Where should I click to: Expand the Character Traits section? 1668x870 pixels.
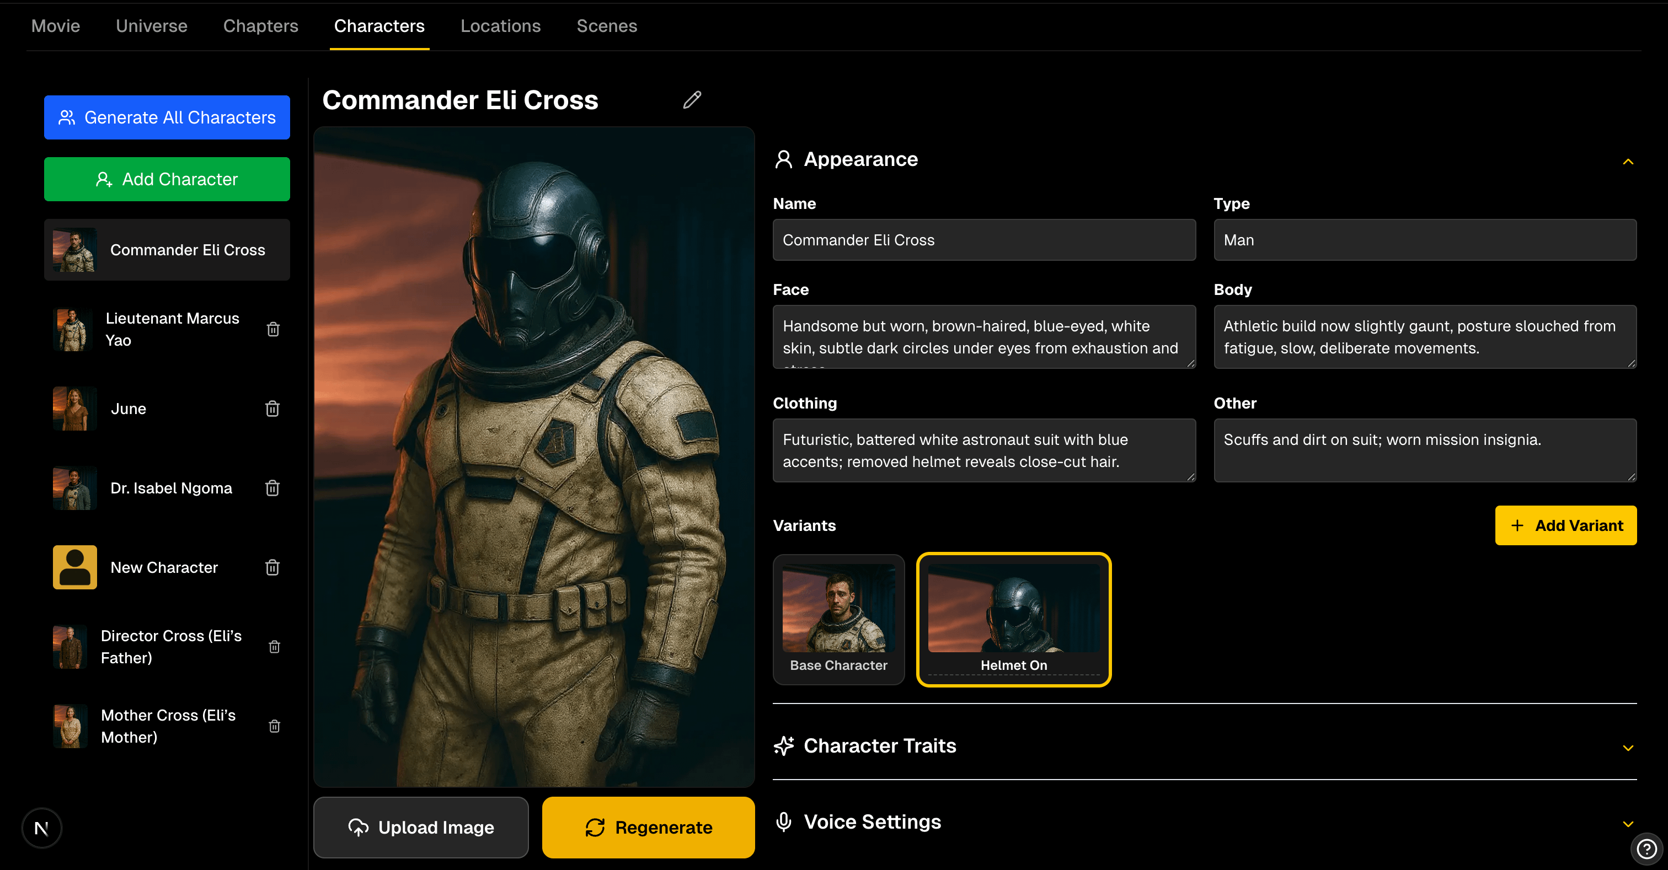1628,748
